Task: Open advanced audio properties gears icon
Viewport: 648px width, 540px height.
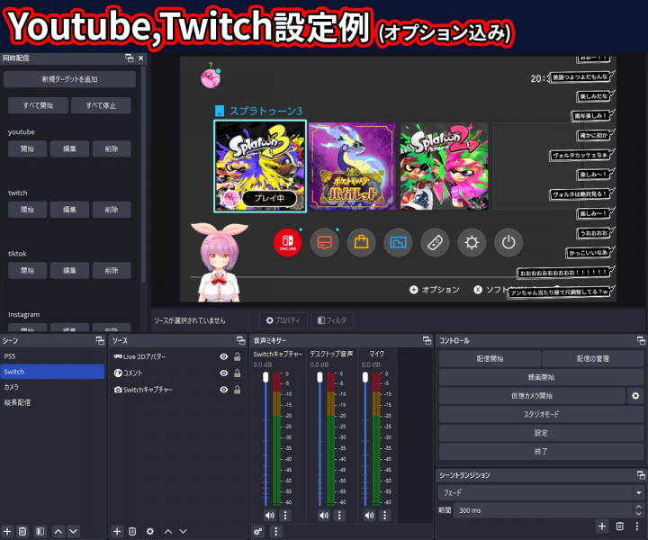Action: pos(258,531)
